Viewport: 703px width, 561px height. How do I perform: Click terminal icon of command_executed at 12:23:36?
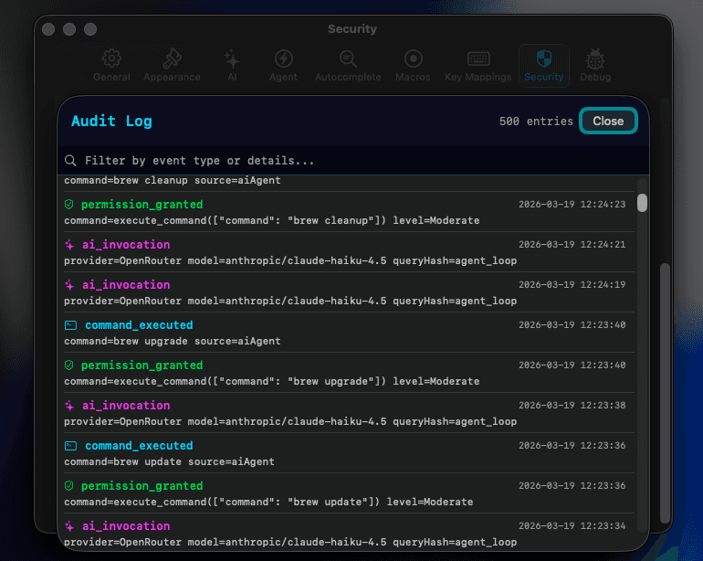71,446
